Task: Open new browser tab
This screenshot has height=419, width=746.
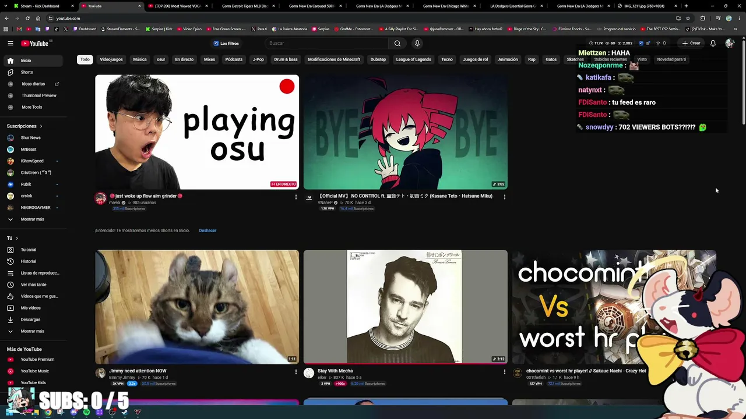Action: pos(686,6)
